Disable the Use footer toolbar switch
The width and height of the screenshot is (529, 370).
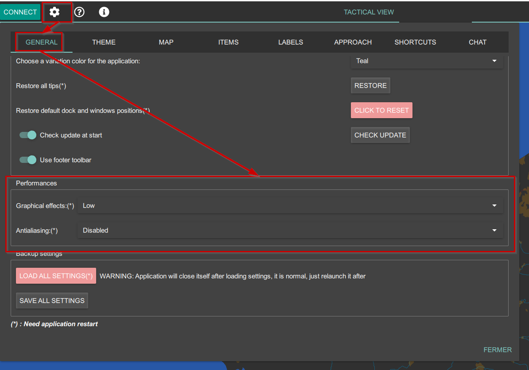[x=28, y=160]
